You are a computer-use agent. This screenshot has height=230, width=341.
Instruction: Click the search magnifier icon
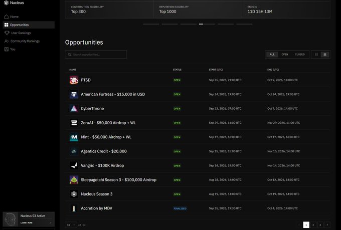[x=69, y=54]
